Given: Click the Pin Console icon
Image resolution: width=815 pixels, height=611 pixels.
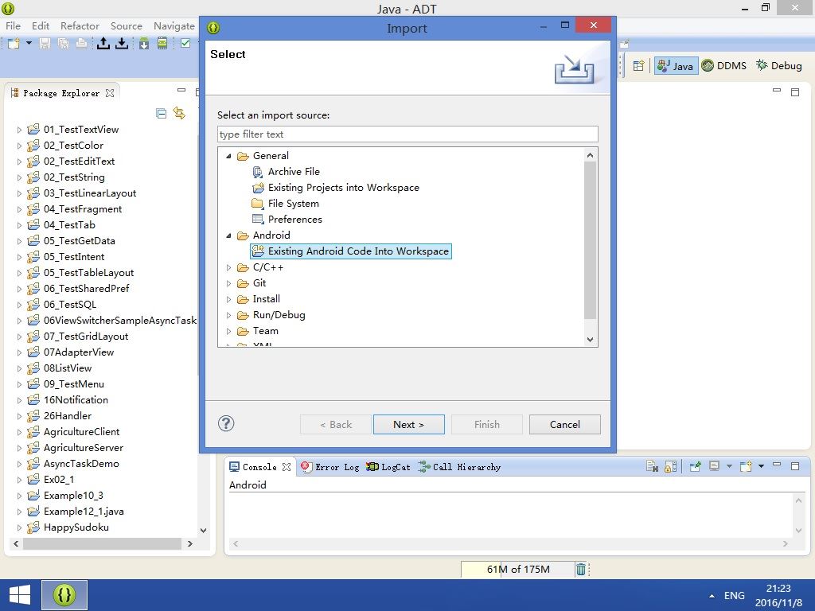Looking at the screenshot, I should pos(695,466).
